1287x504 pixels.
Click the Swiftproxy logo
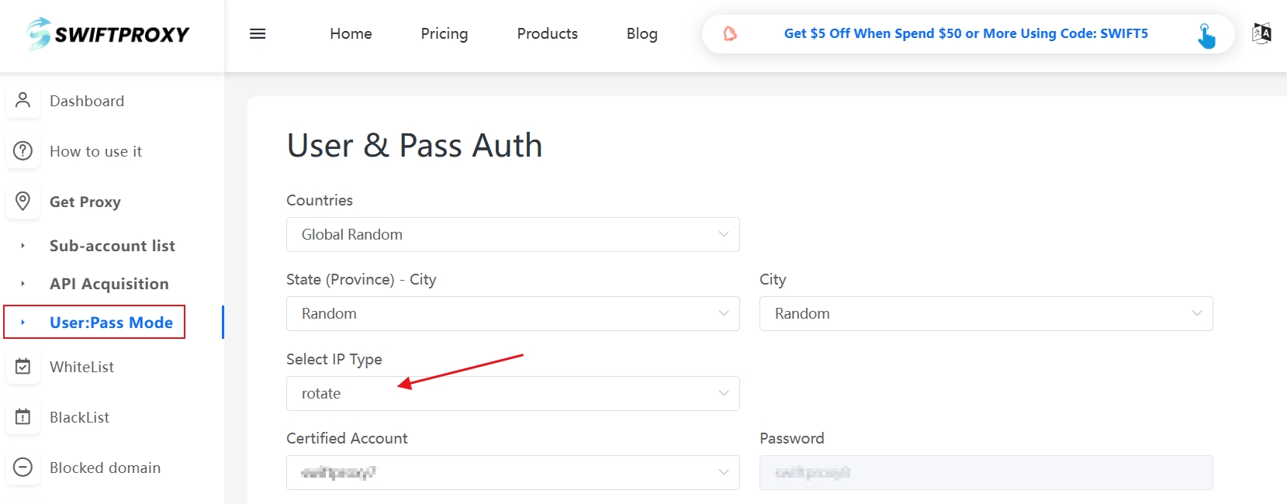(x=108, y=34)
